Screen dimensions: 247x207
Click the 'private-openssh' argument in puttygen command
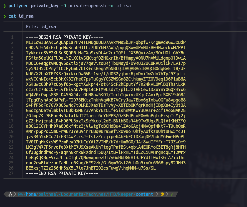coord(86,6)
